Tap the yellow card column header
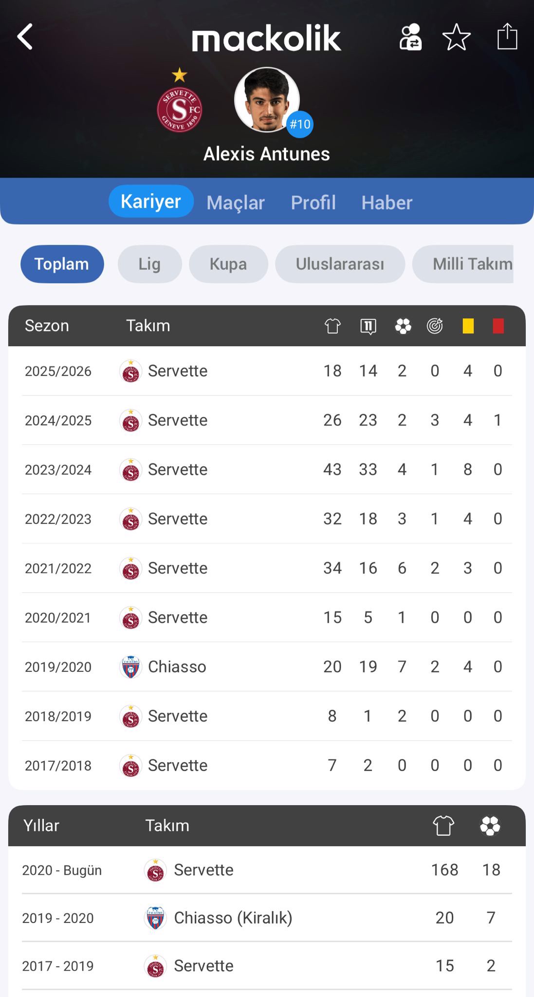 [x=468, y=326]
